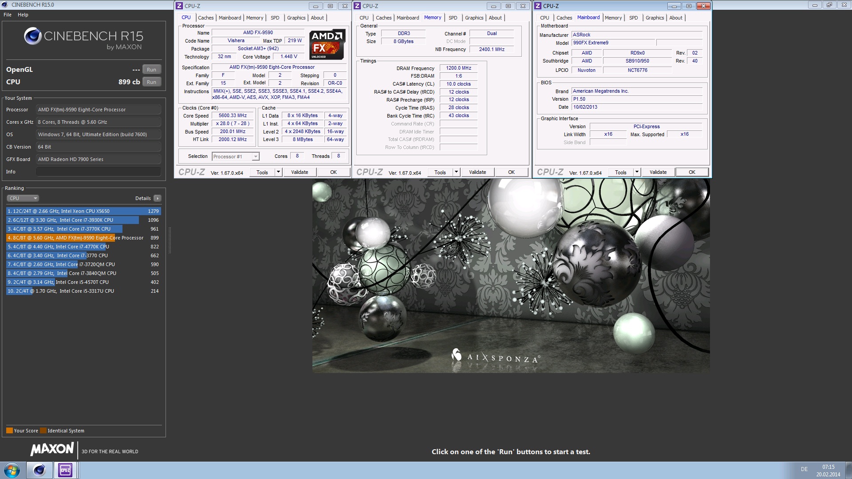Run the CPU benchmark
The height and width of the screenshot is (479, 852).
click(151, 82)
